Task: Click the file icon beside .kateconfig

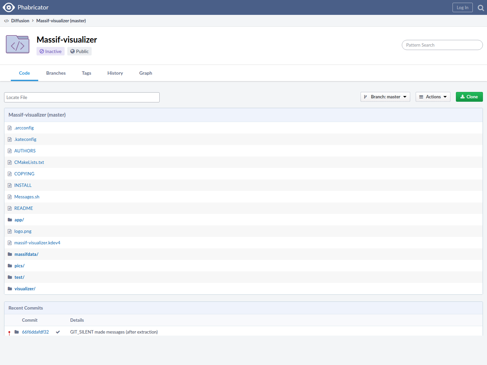Action: (x=10, y=140)
